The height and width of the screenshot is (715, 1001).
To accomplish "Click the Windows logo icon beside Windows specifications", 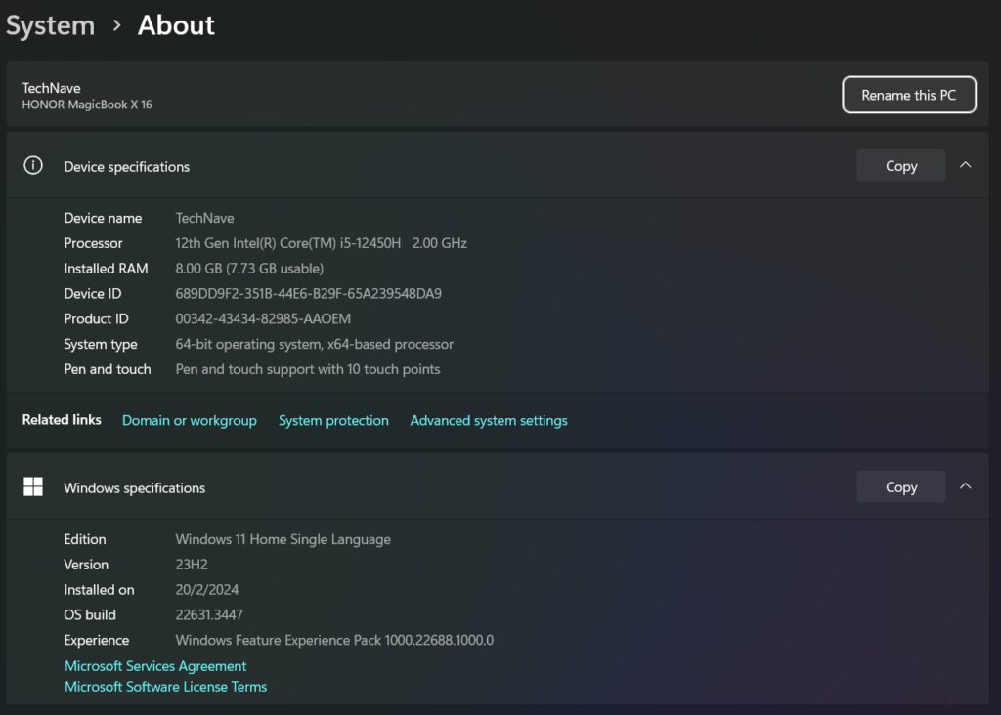I will coord(33,486).
